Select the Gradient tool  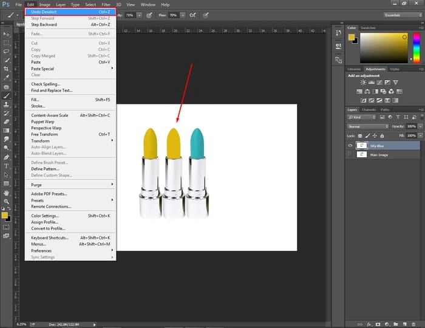click(x=6, y=131)
